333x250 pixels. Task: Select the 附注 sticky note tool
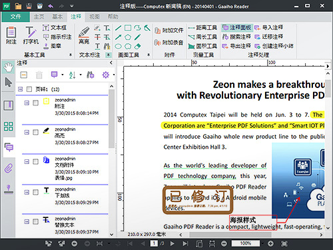(x=11, y=35)
